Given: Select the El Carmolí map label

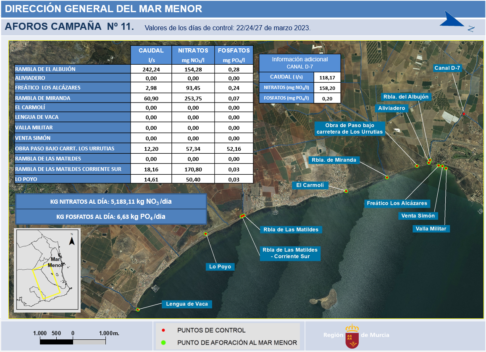Looking at the screenshot, I should click(310, 185).
